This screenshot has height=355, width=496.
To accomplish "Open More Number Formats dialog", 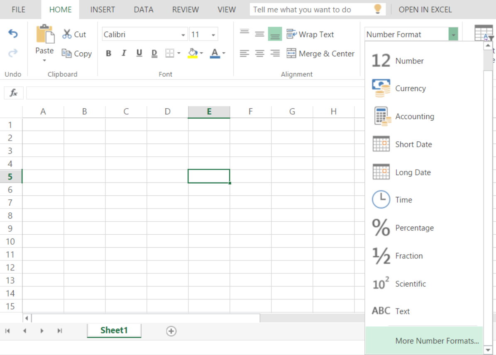I will tap(437, 340).
